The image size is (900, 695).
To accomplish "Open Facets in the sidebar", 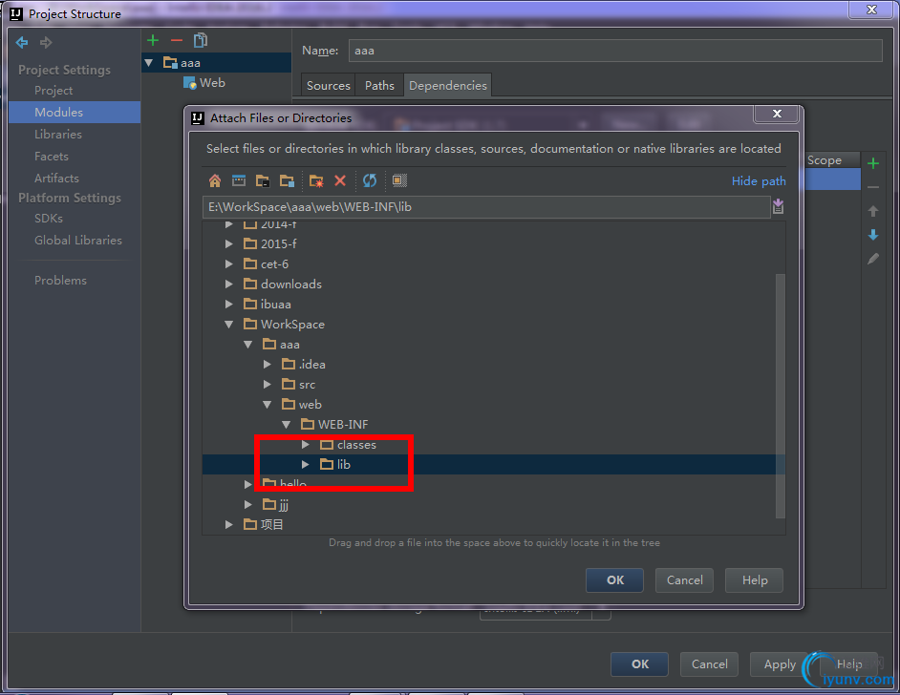I will click(x=51, y=156).
